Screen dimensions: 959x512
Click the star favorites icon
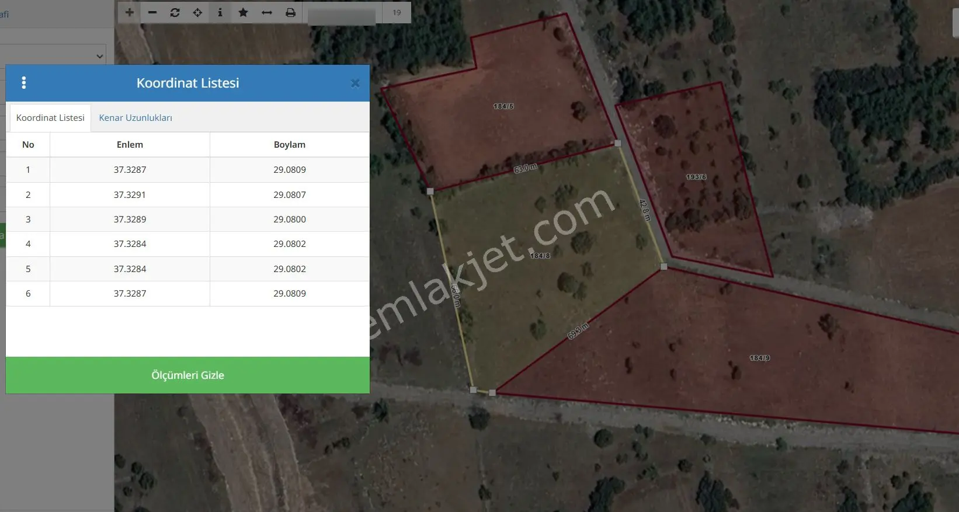243,12
